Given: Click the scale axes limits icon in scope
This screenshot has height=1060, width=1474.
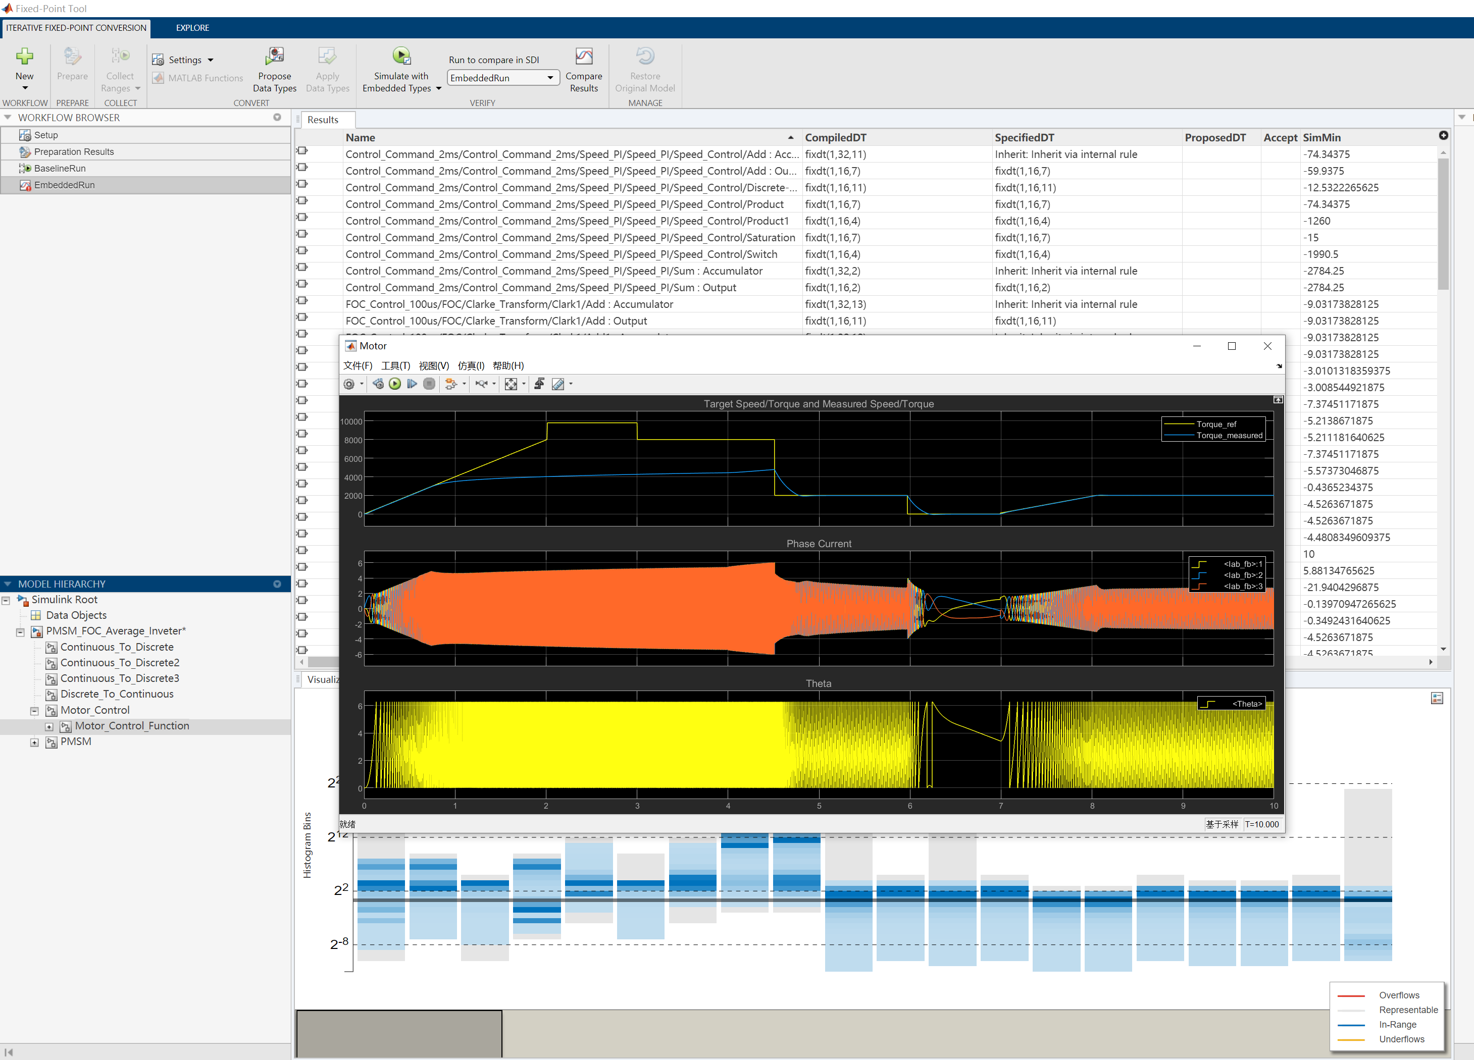Looking at the screenshot, I should [x=511, y=384].
